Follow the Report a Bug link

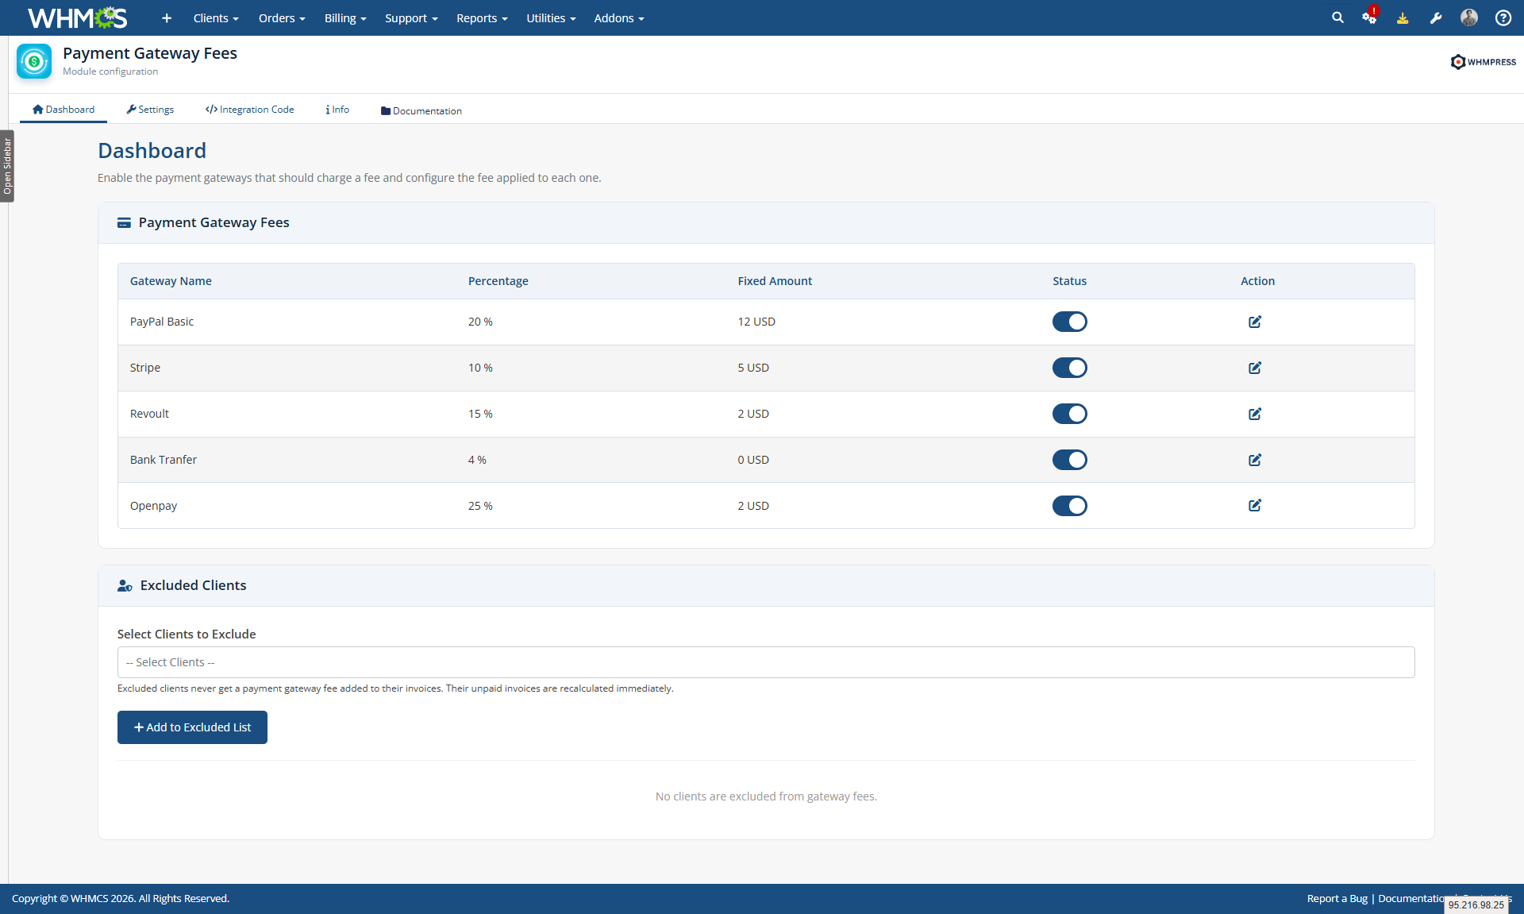(x=1337, y=898)
